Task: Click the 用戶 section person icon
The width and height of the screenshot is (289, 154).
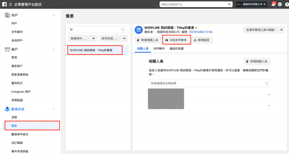Action: pyautogui.click(x=7, y=15)
